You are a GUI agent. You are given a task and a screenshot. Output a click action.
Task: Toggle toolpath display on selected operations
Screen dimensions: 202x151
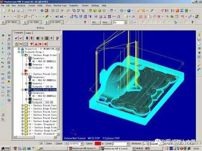[21, 44]
